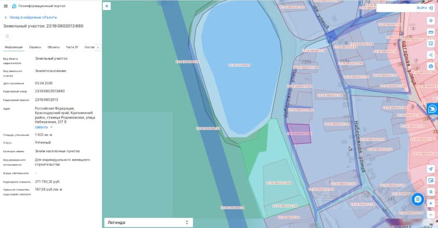Open the Состав tab
This screenshot has width=438, height=228.
coord(89,47)
